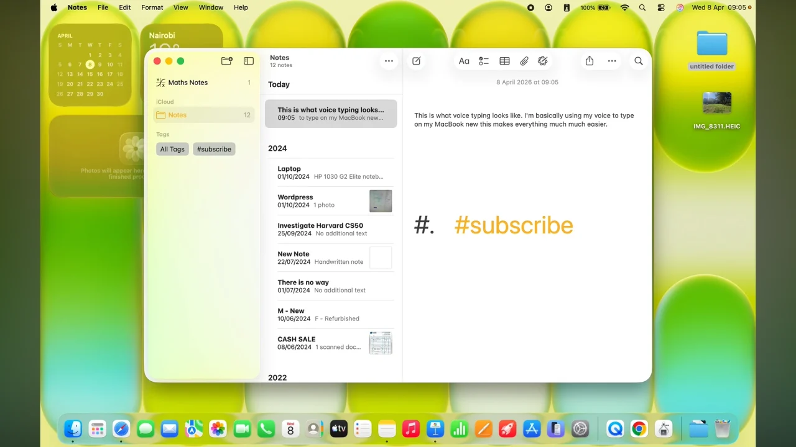This screenshot has width=796, height=447.
Task: Open the View menu
Action: 180,7
